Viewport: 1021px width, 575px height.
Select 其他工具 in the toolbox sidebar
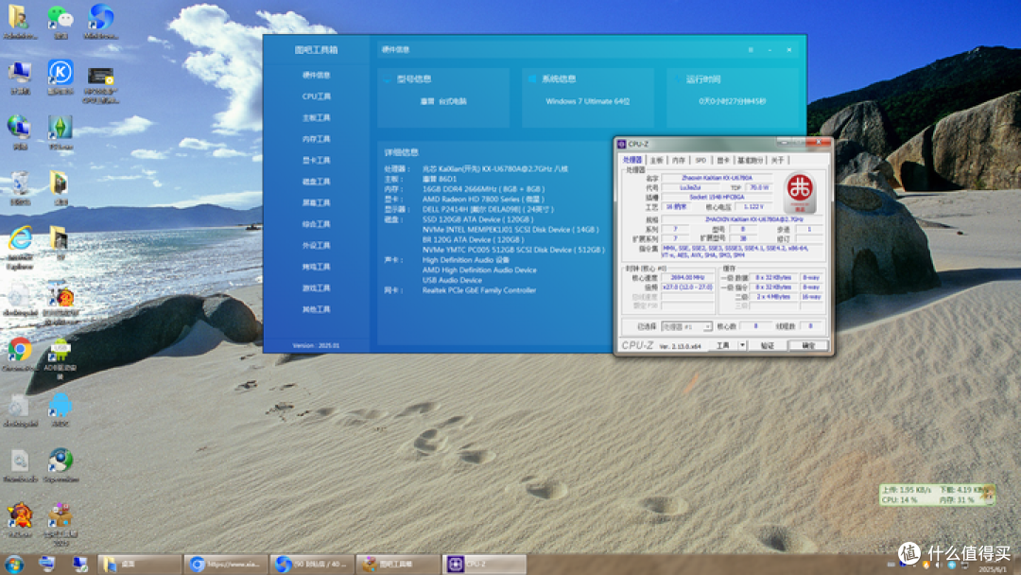point(317,309)
